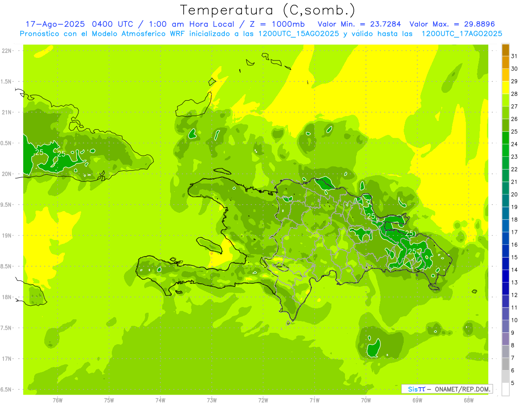This screenshot has width=526, height=406.
Task: Click the longitude axis label "74W"
Action: pyautogui.click(x=160, y=400)
